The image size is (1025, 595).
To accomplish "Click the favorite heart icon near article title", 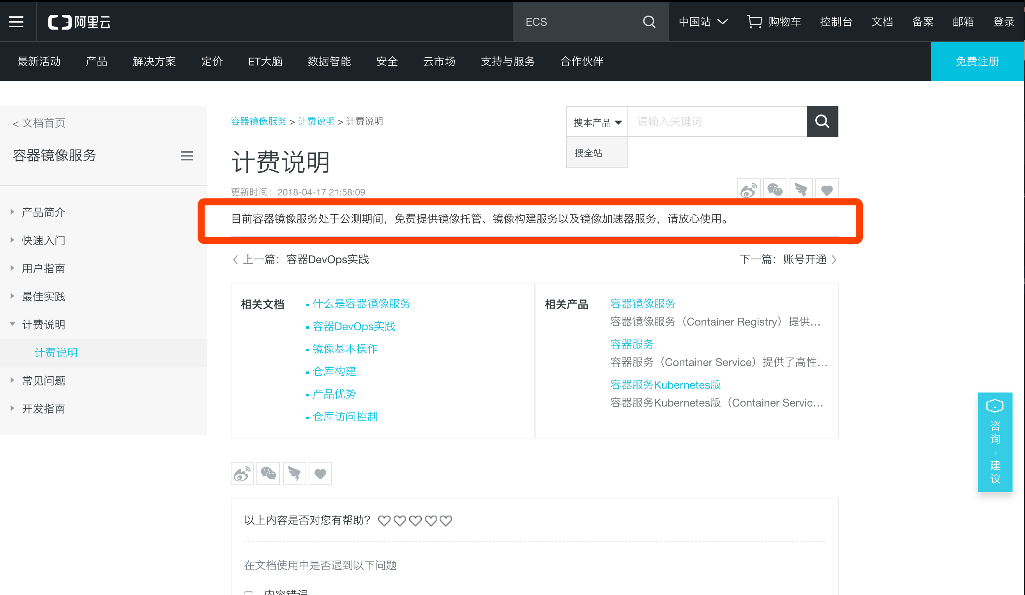I will 827,189.
